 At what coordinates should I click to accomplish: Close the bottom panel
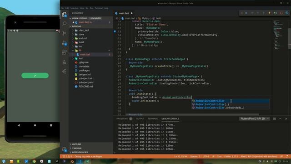286,118
